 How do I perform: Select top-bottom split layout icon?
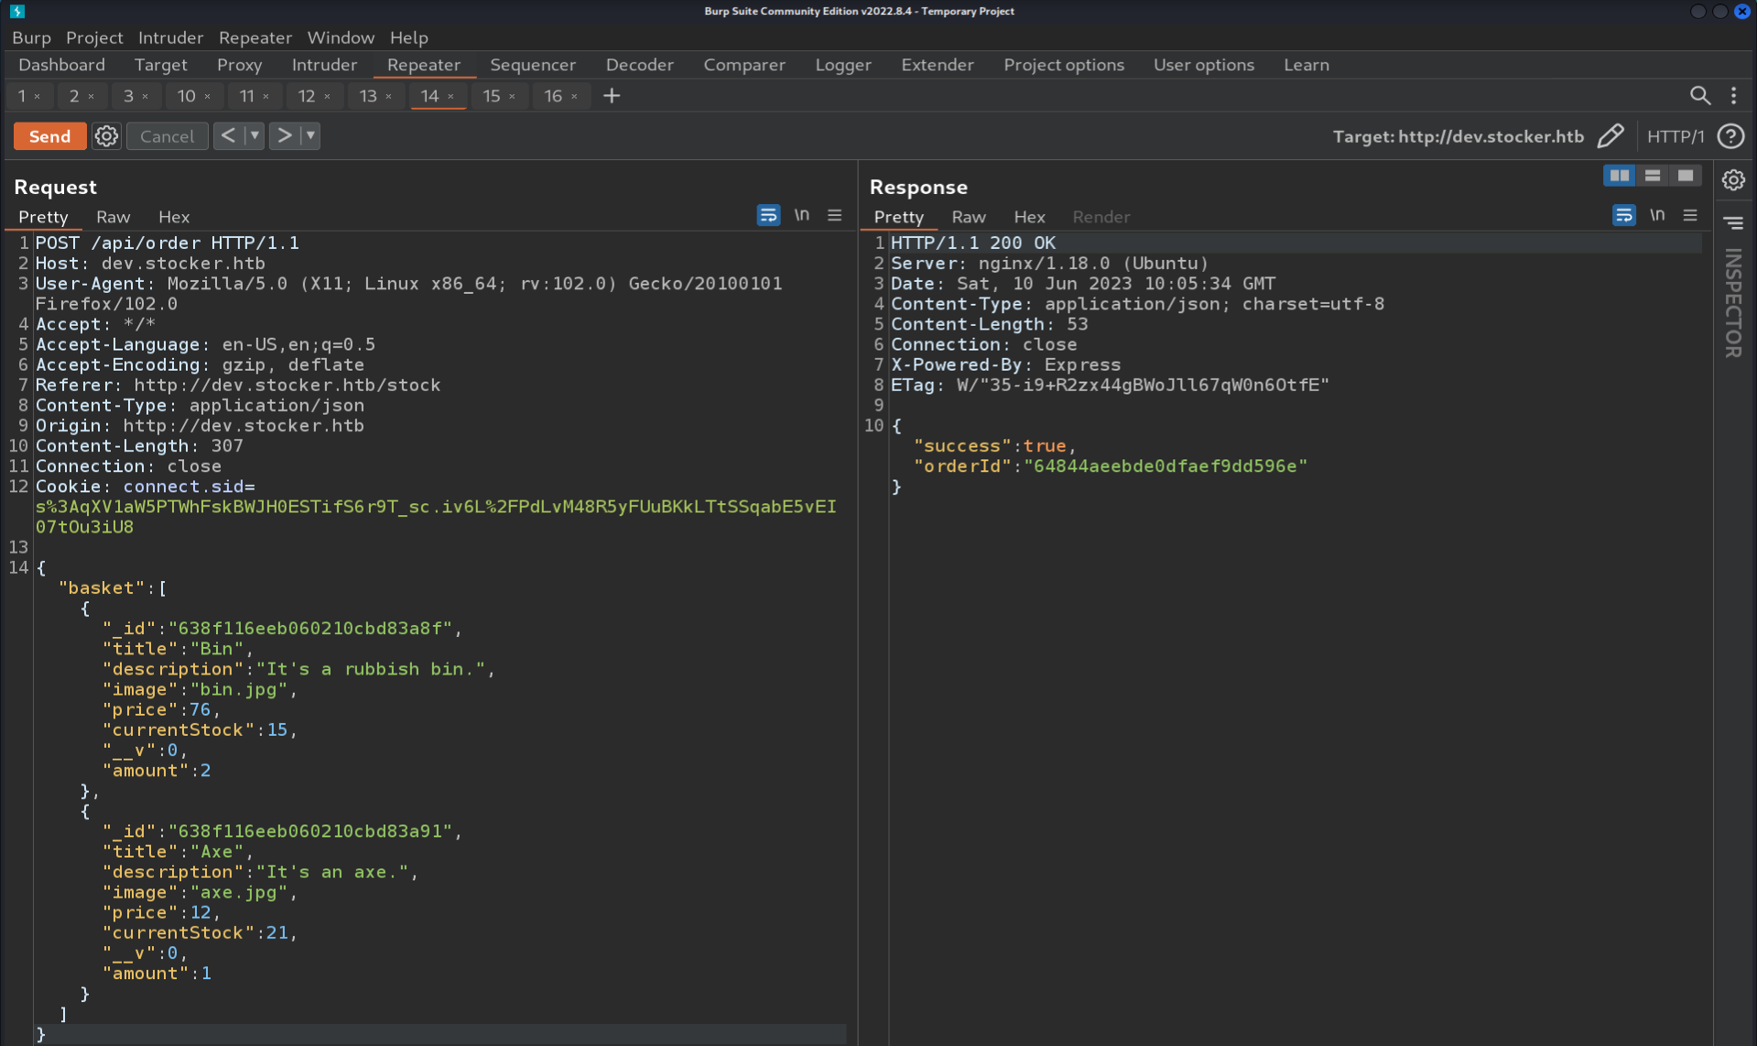(1652, 176)
